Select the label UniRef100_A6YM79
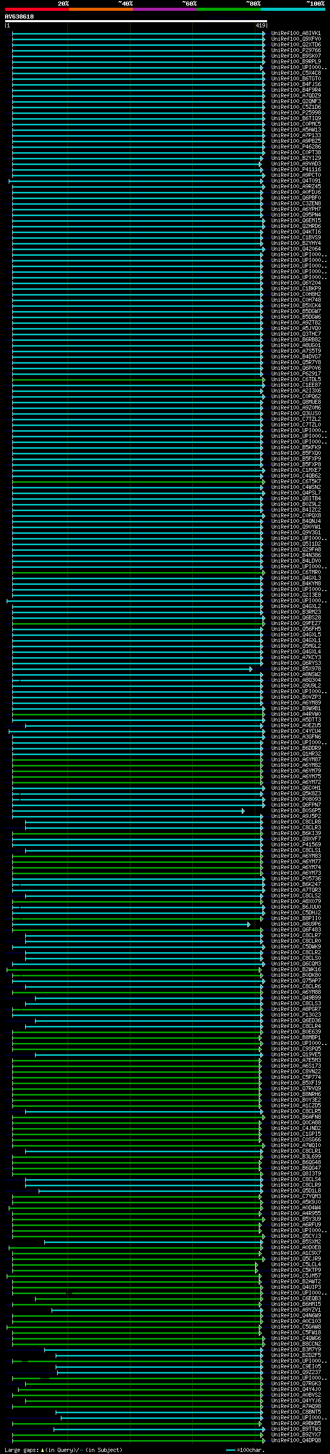This screenshot has width=330, height=1454. pyautogui.click(x=295, y=771)
